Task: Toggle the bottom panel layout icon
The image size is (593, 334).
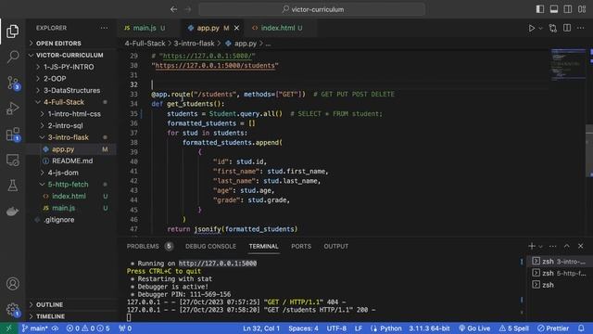Action: [x=554, y=9]
